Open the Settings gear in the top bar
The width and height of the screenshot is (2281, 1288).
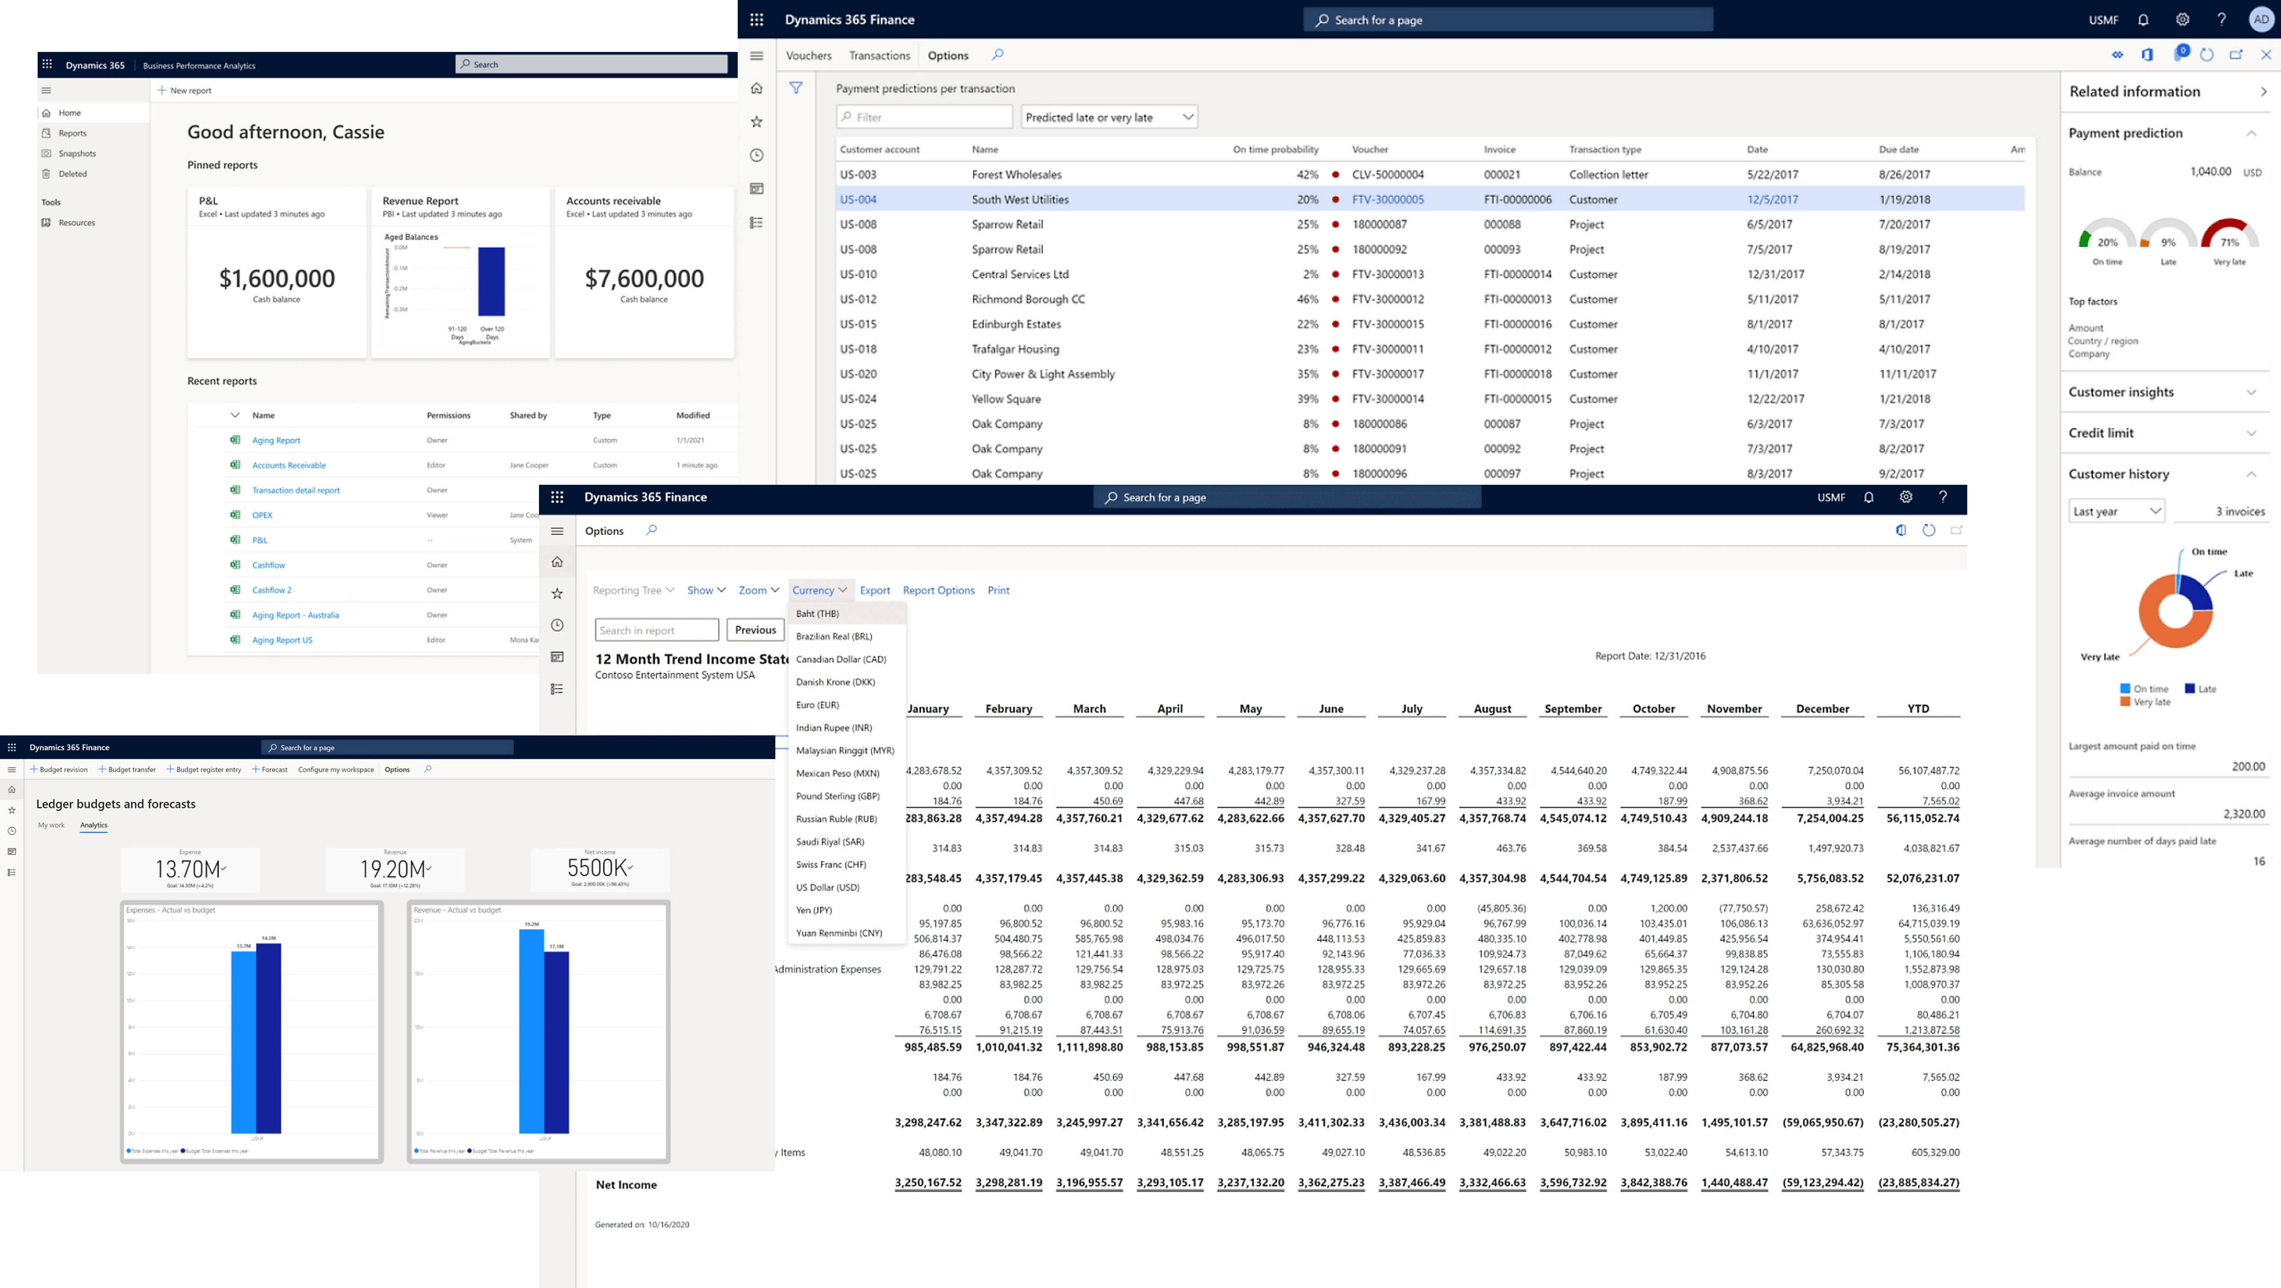tap(2182, 19)
